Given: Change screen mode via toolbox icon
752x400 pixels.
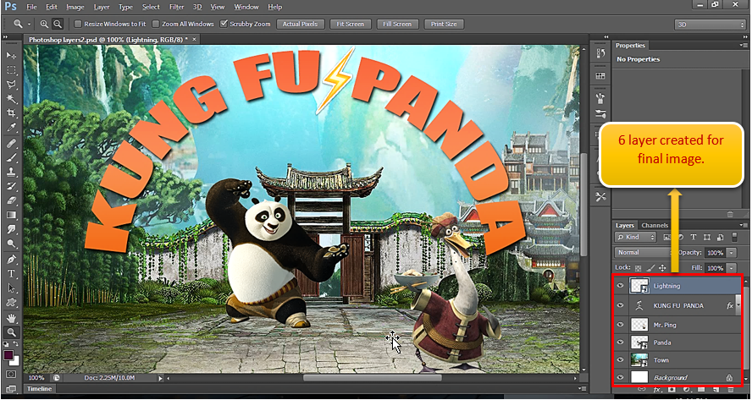Looking at the screenshot, I should coord(12,389).
